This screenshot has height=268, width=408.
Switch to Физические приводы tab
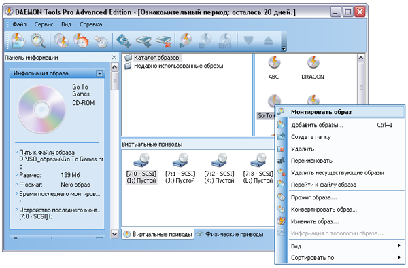coord(230,234)
